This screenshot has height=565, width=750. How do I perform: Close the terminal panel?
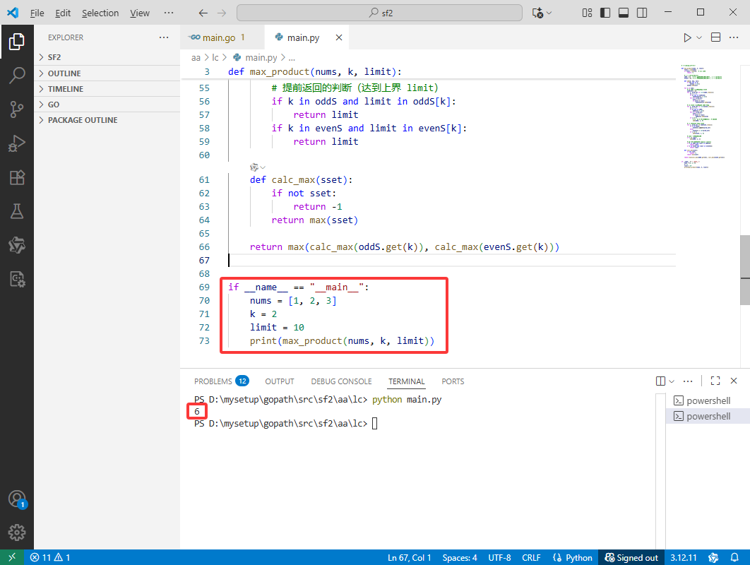click(x=734, y=381)
